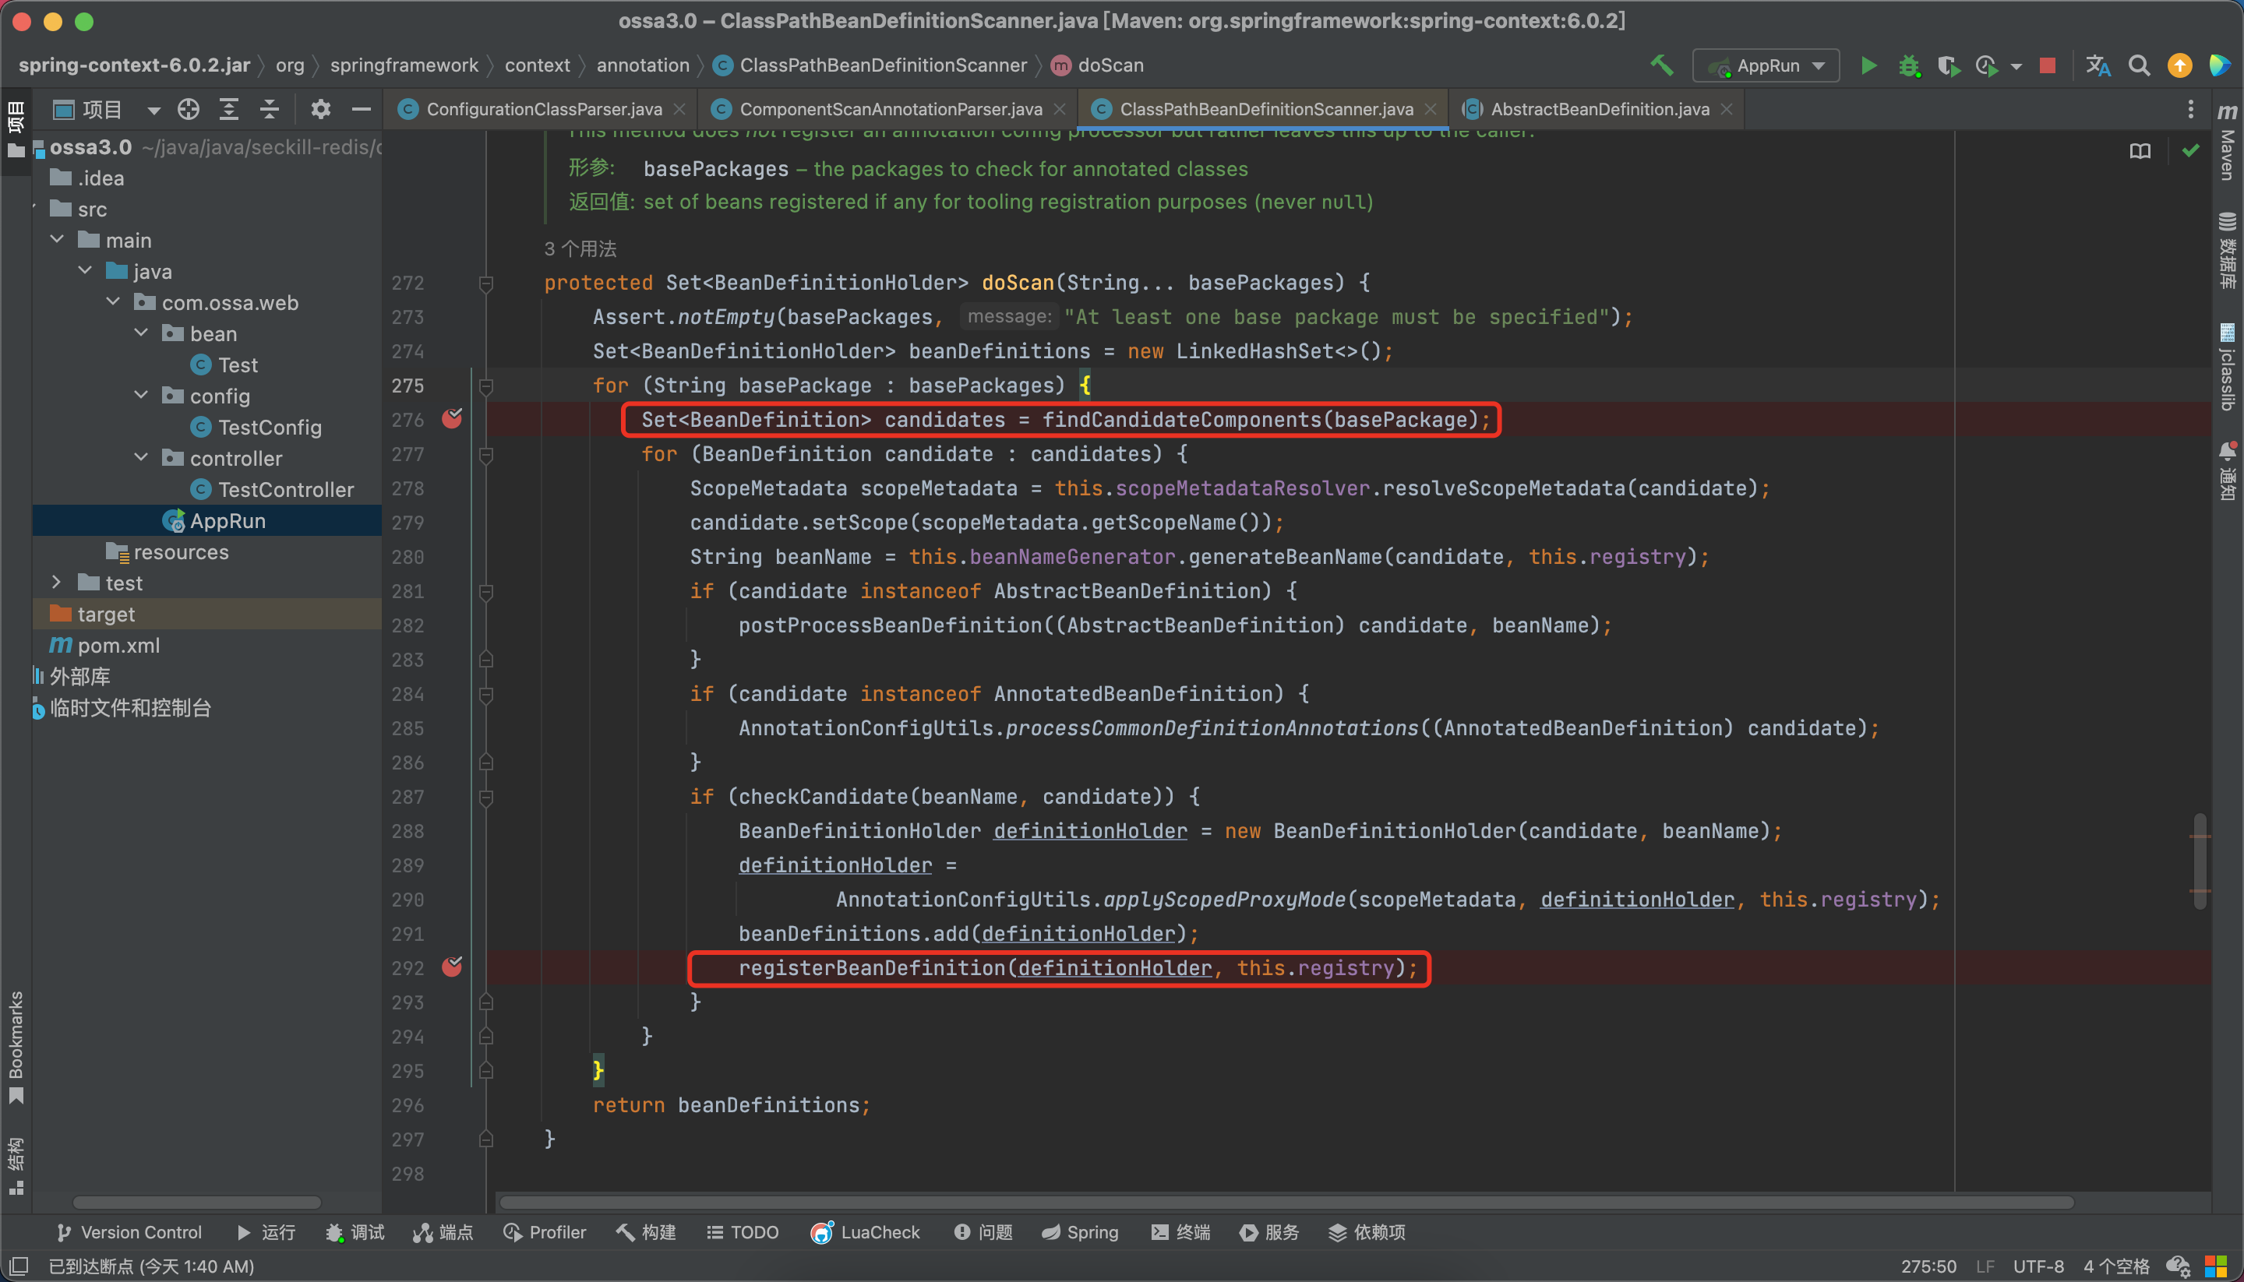Screen dimensions: 2244x1282
Task: Open the Profiler tool window
Action: 545,1232
